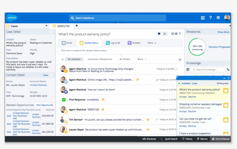
Task: Click the milestone countdown progress ring
Action: point(197,47)
